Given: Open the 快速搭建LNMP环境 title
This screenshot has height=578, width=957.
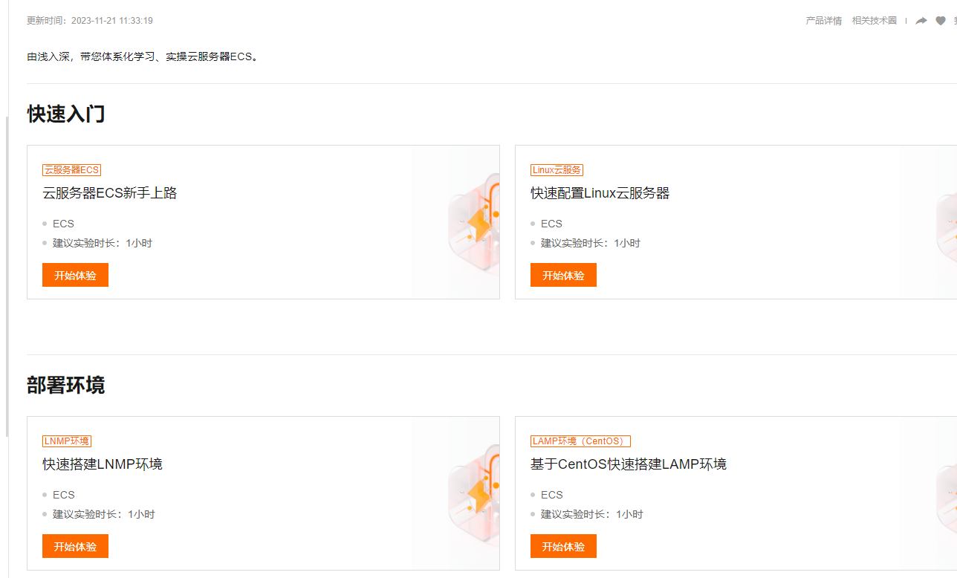Looking at the screenshot, I should pyautogui.click(x=103, y=464).
